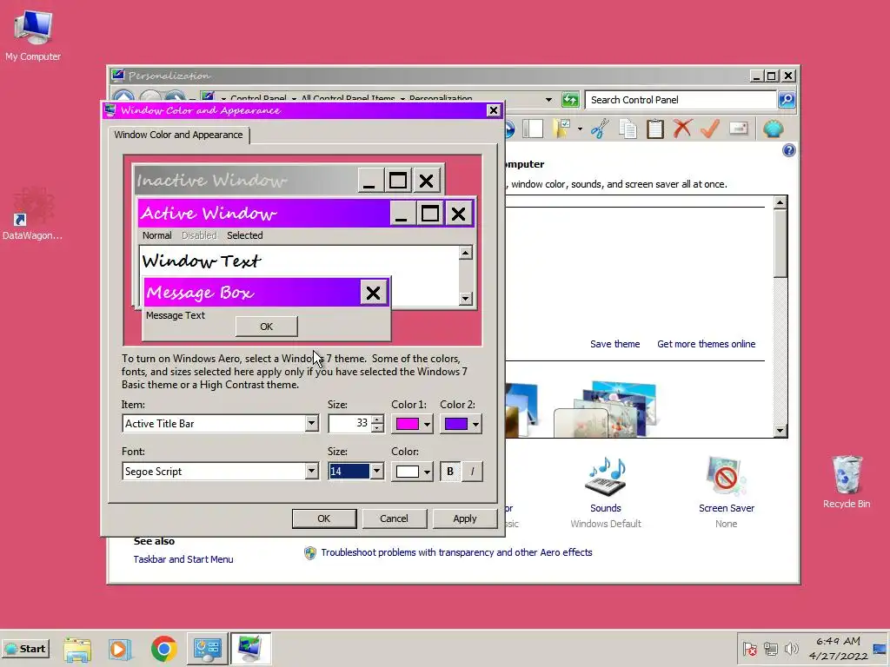Click the Search Control Panel field
The image size is (890, 667).
(681, 100)
